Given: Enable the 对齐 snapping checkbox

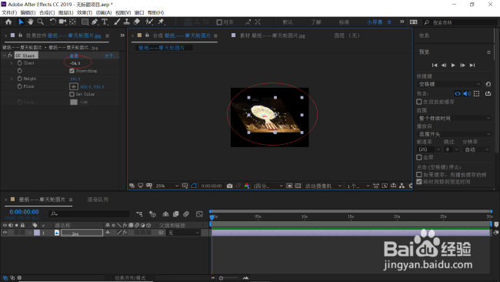Looking at the screenshot, I should point(219,22).
